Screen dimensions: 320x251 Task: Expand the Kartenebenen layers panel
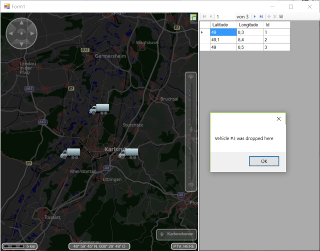tap(176, 234)
